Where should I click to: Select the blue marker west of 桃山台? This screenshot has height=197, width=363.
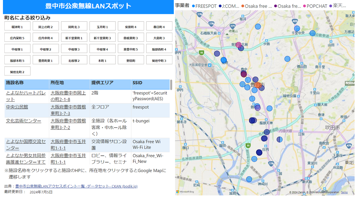pyautogui.click(x=287, y=59)
